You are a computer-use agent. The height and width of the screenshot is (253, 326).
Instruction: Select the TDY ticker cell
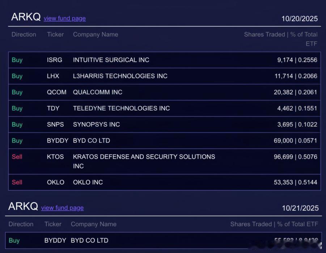[53, 108]
